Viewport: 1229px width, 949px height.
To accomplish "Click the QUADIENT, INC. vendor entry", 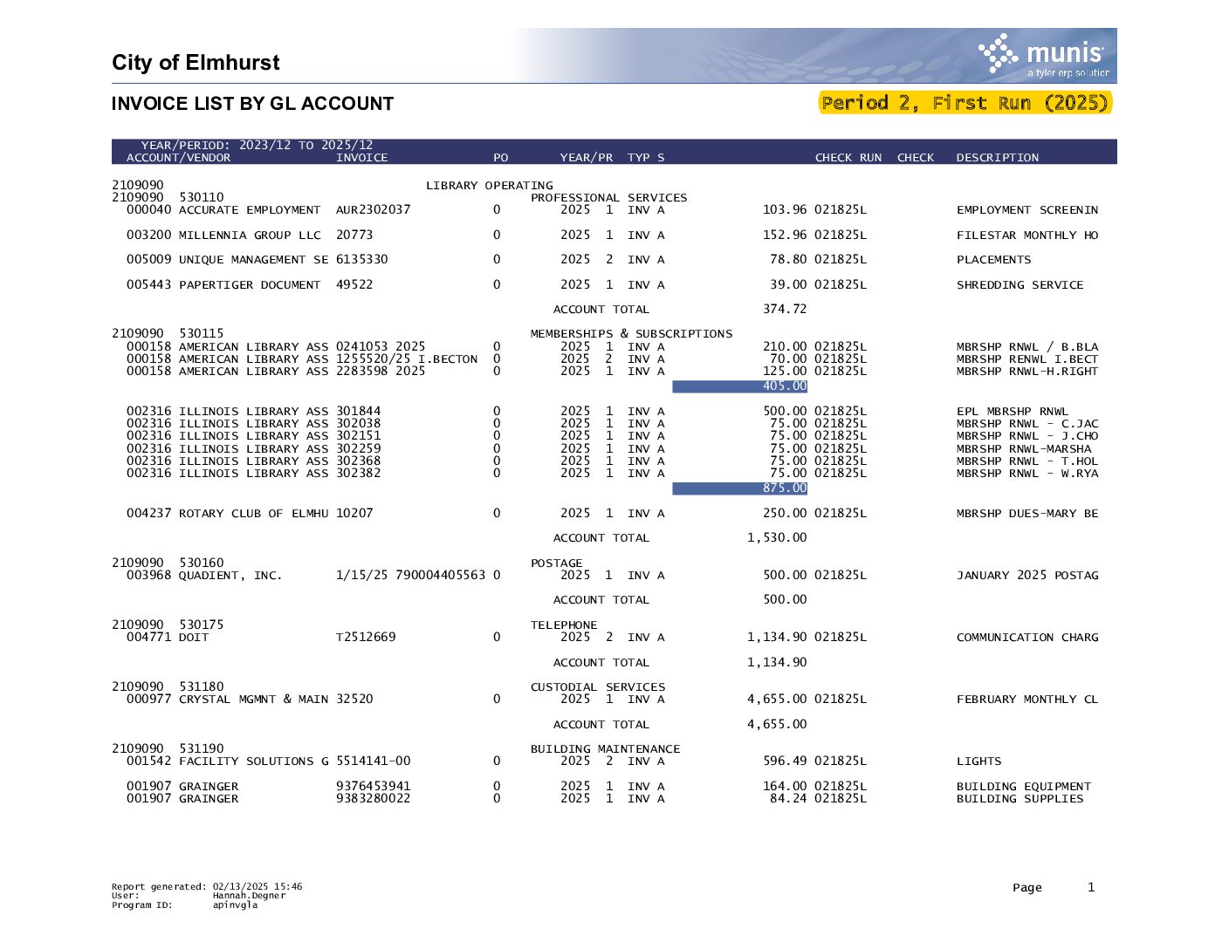I will [230, 576].
